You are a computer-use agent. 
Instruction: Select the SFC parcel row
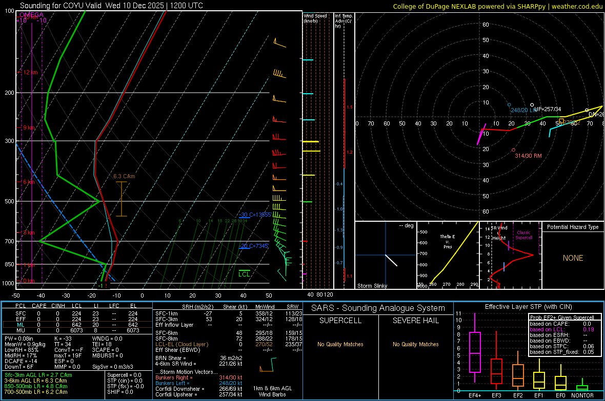click(77, 313)
